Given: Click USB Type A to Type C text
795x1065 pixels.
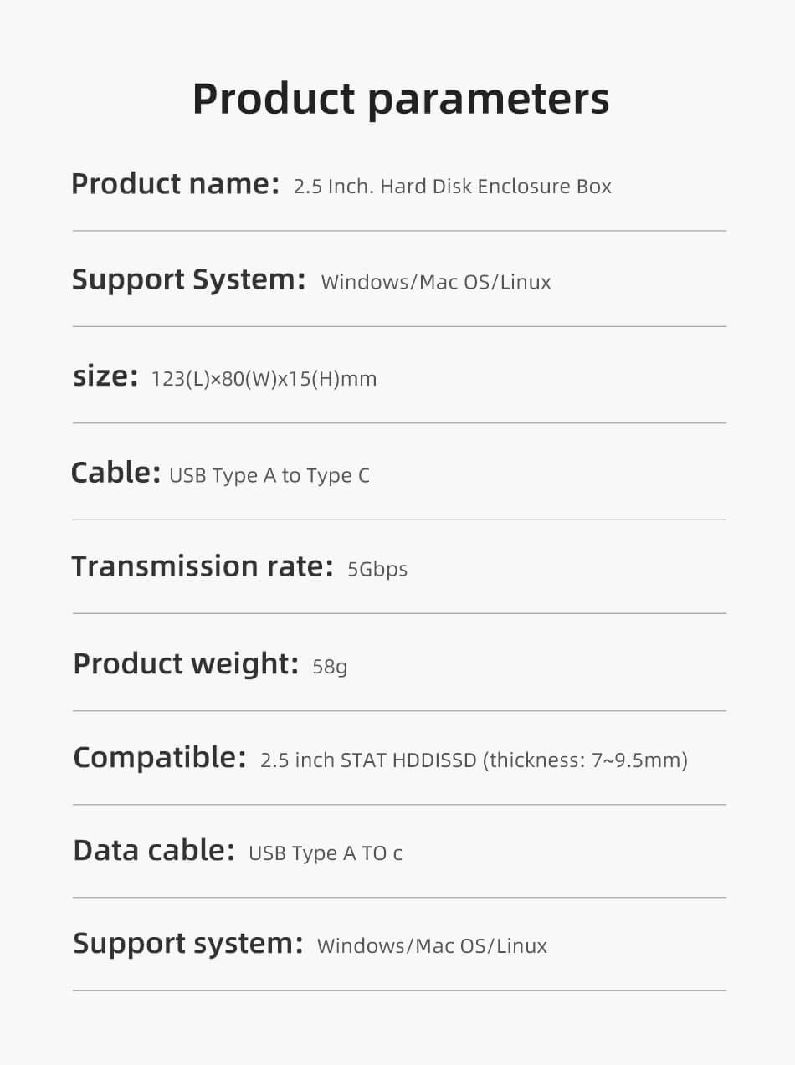Looking at the screenshot, I should 269,476.
